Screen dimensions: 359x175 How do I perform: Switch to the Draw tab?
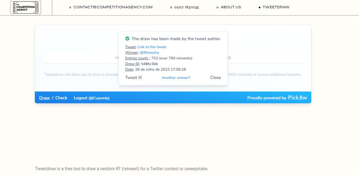coord(44,98)
